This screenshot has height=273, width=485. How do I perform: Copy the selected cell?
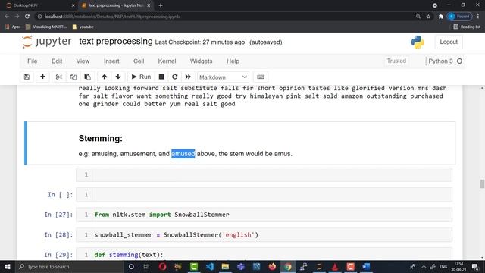pyautogui.click(x=74, y=77)
